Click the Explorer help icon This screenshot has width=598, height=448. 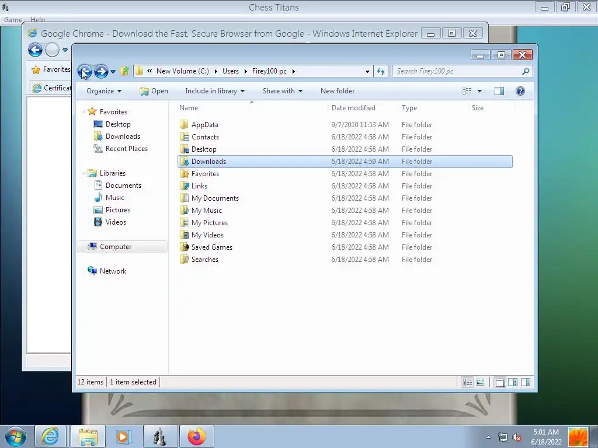click(x=520, y=91)
